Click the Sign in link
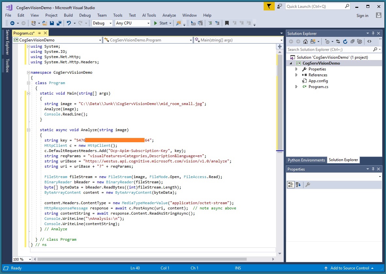The height and width of the screenshot is (274, 386). coord(362,15)
